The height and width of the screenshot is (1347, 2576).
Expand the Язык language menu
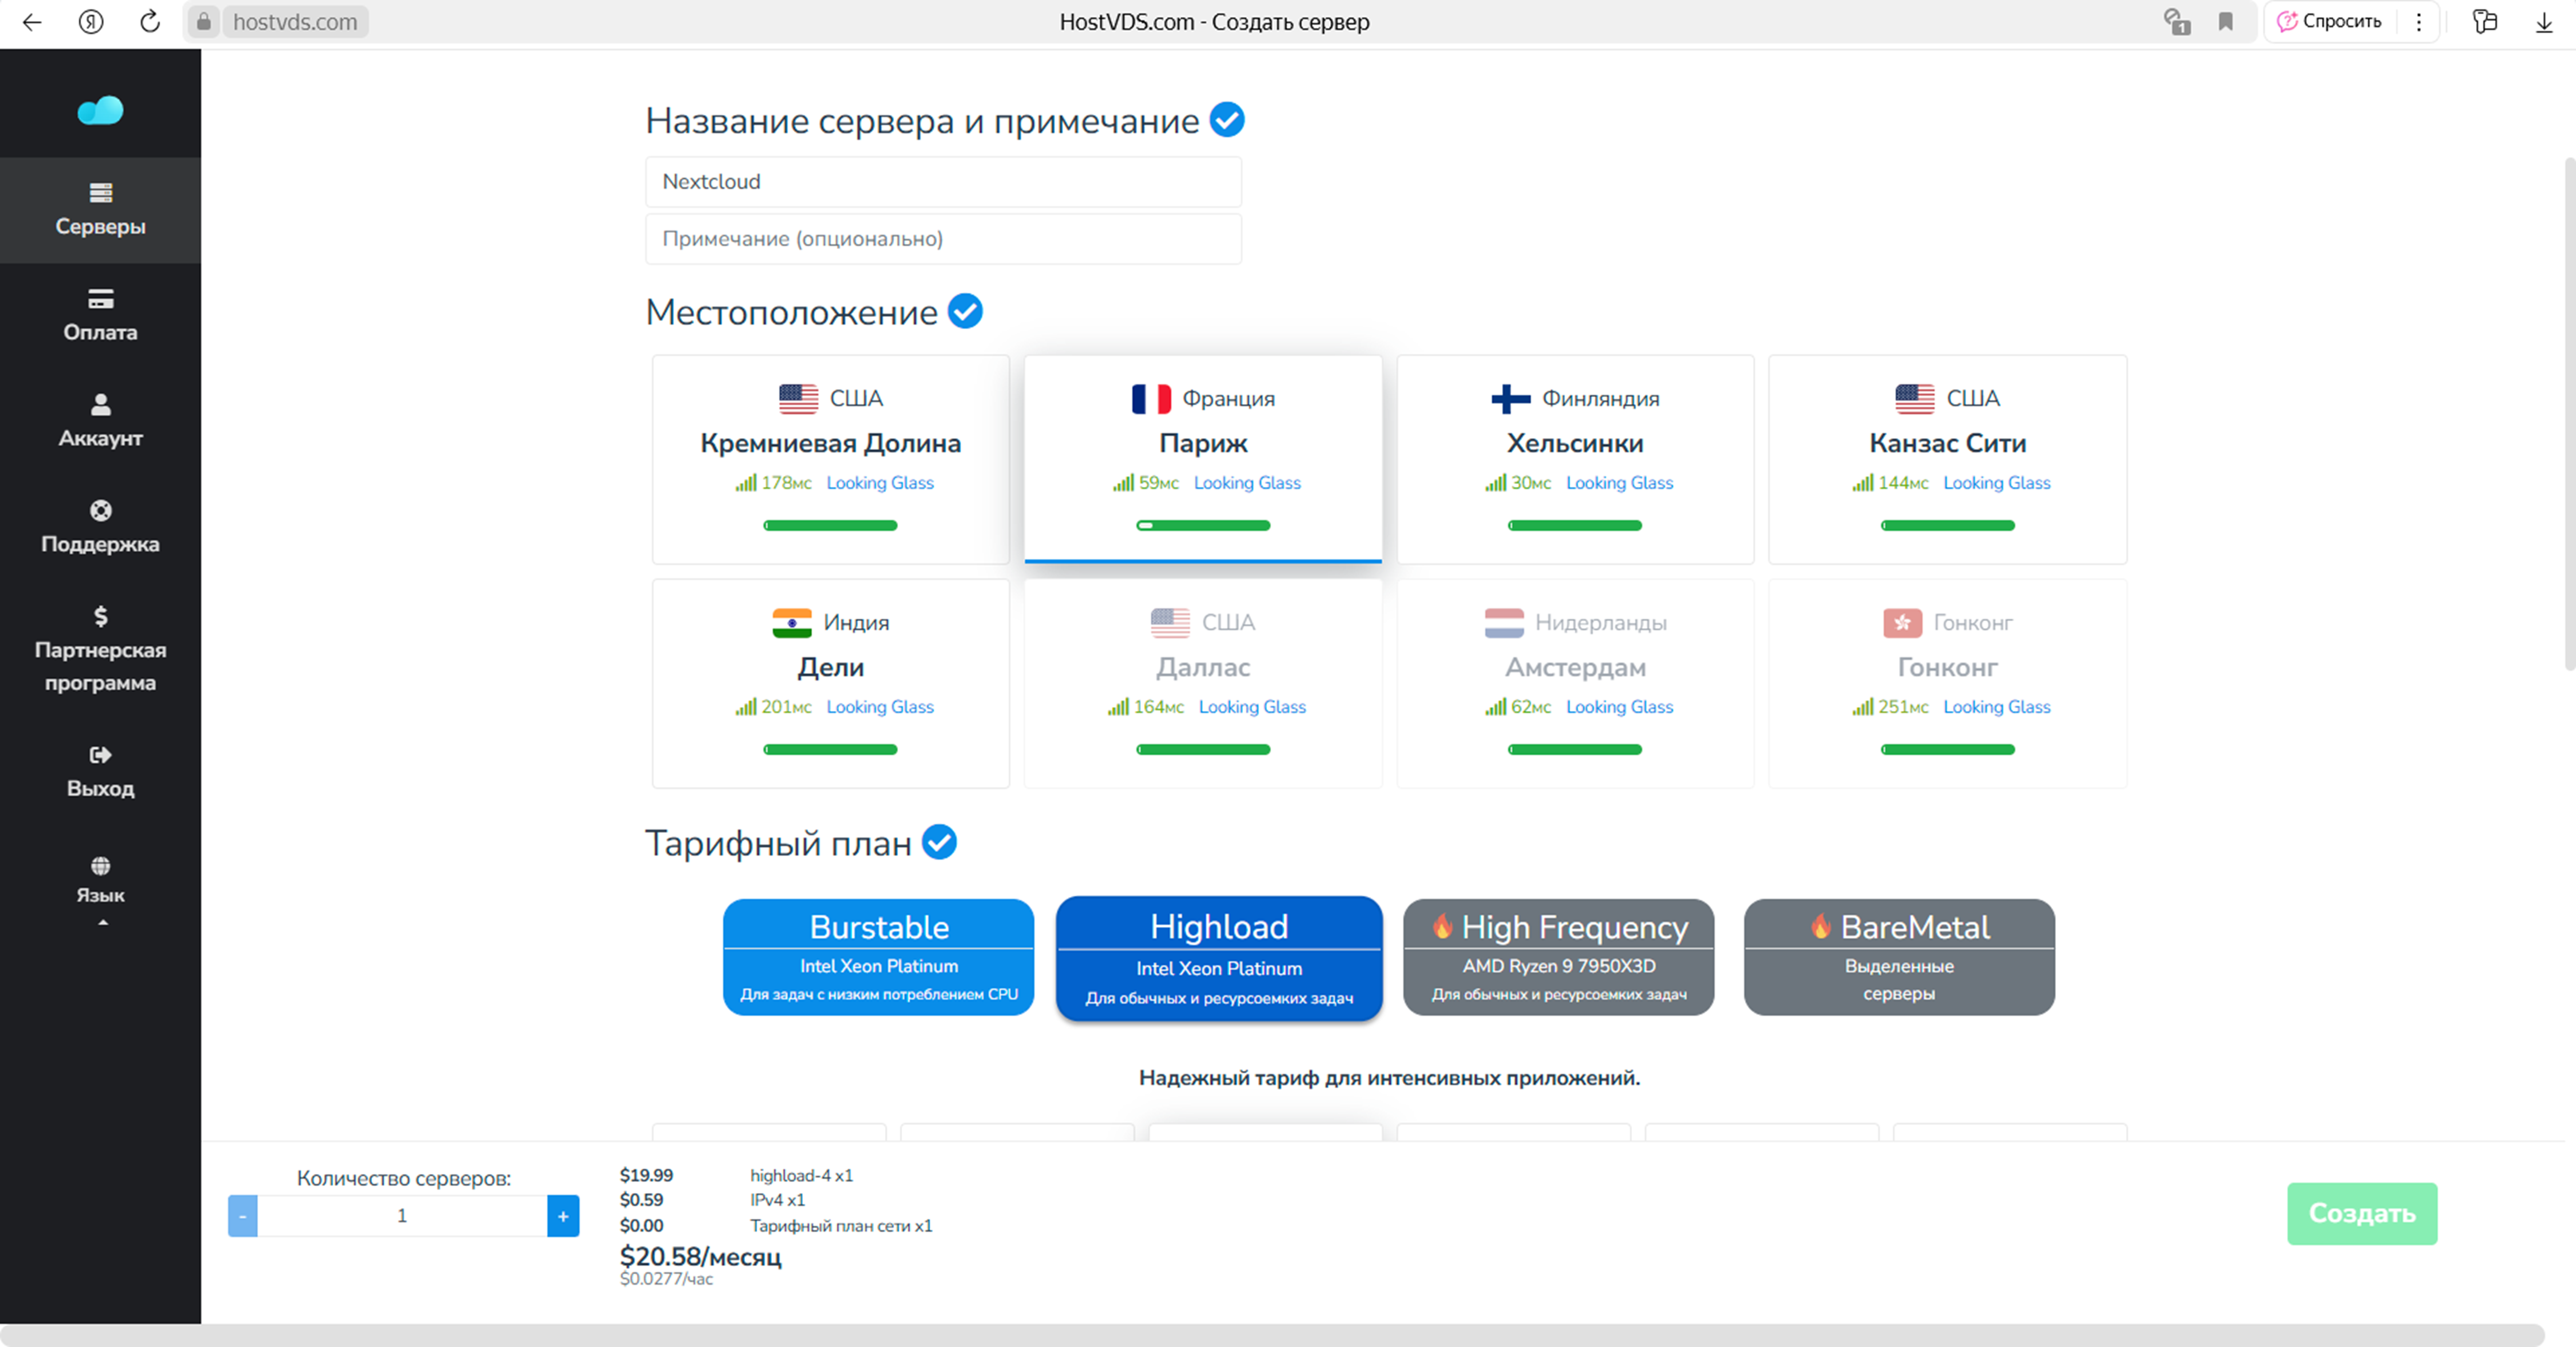click(100, 891)
